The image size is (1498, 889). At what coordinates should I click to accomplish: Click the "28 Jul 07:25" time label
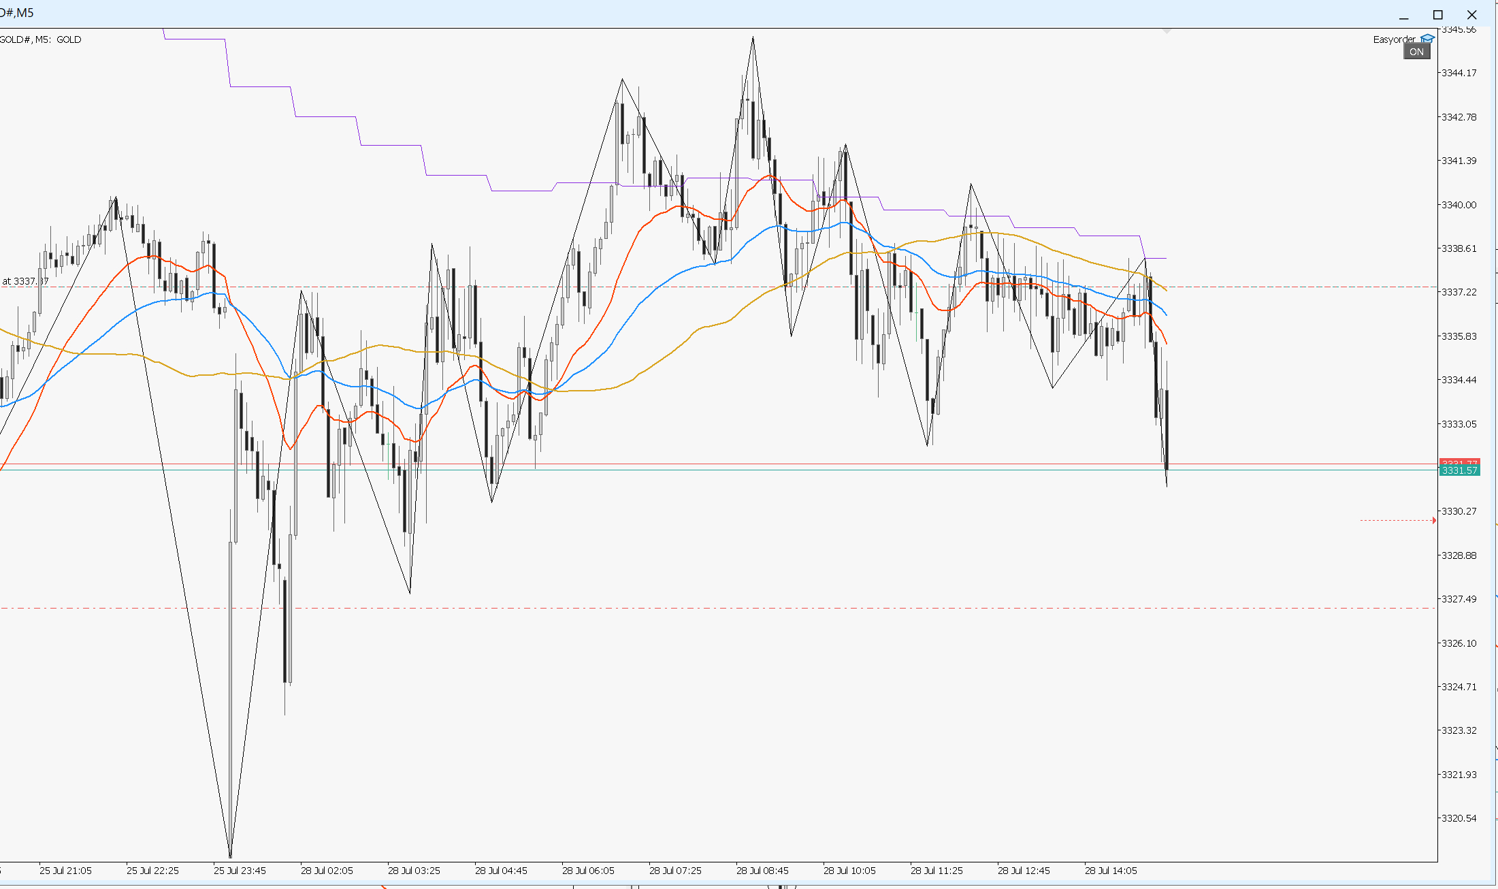(x=675, y=871)
